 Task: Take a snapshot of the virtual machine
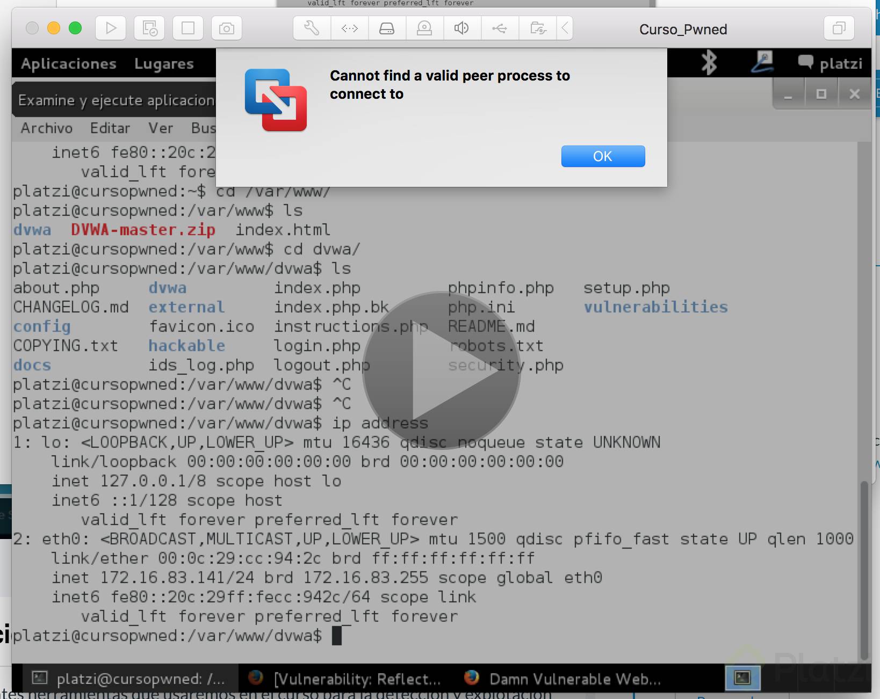pos(149,28)
